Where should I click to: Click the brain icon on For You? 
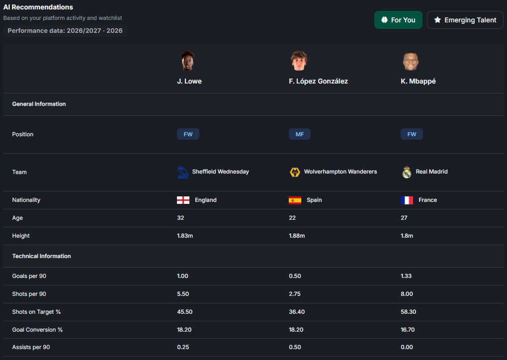pyautogui.click(x=384, y=20)
